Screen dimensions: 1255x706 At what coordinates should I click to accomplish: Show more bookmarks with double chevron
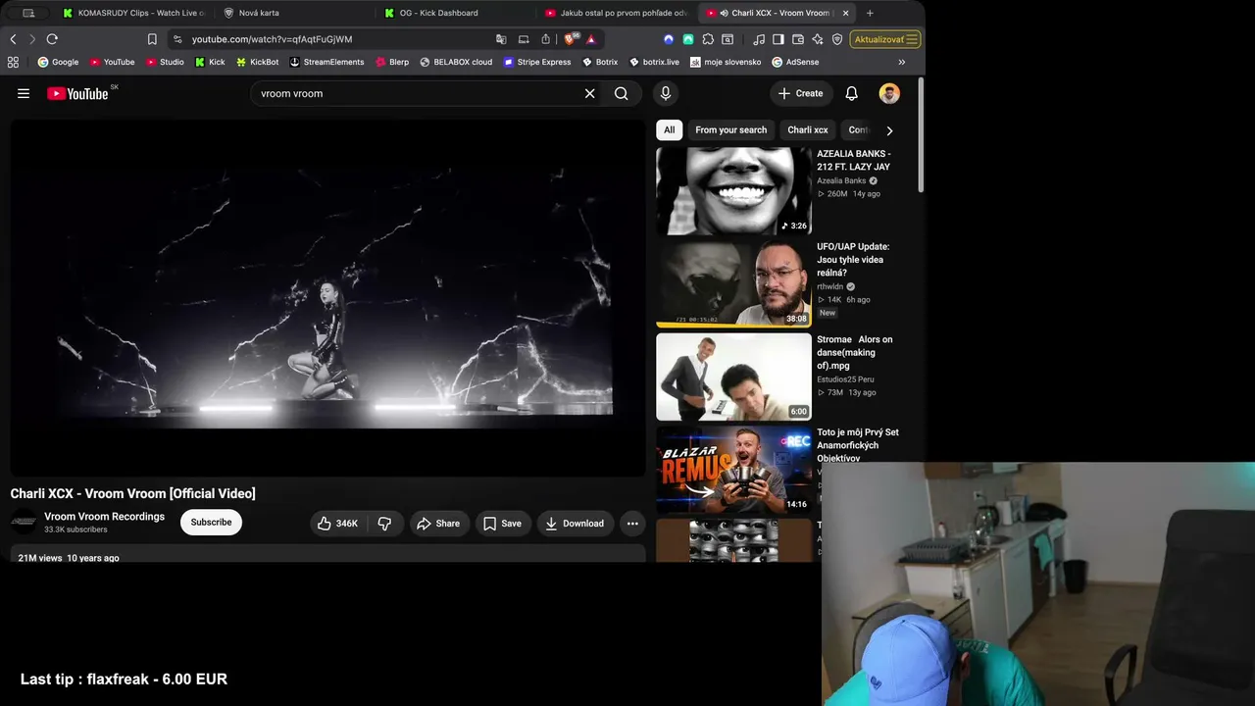click(901, 62)
